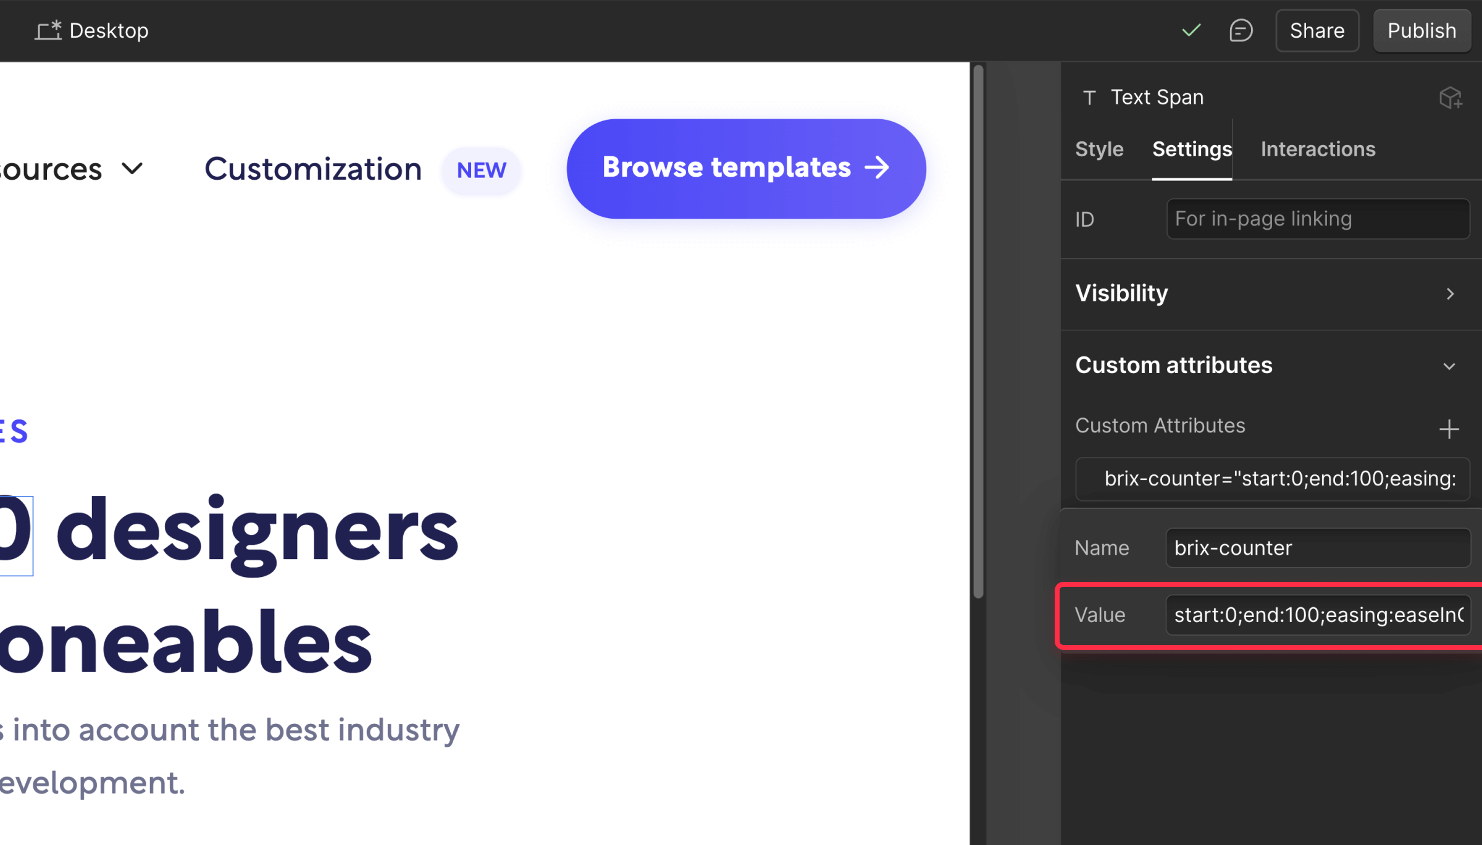The width and height of the screenshot is (1482, 845).
Task: Click the arrow icon in Browse templates
Action: [877, 167]
